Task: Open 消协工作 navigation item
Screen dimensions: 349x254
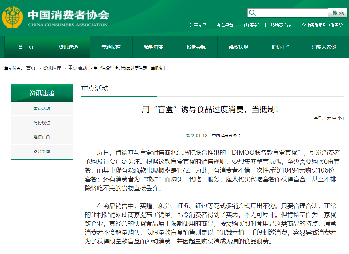Action: coord(281,47)
